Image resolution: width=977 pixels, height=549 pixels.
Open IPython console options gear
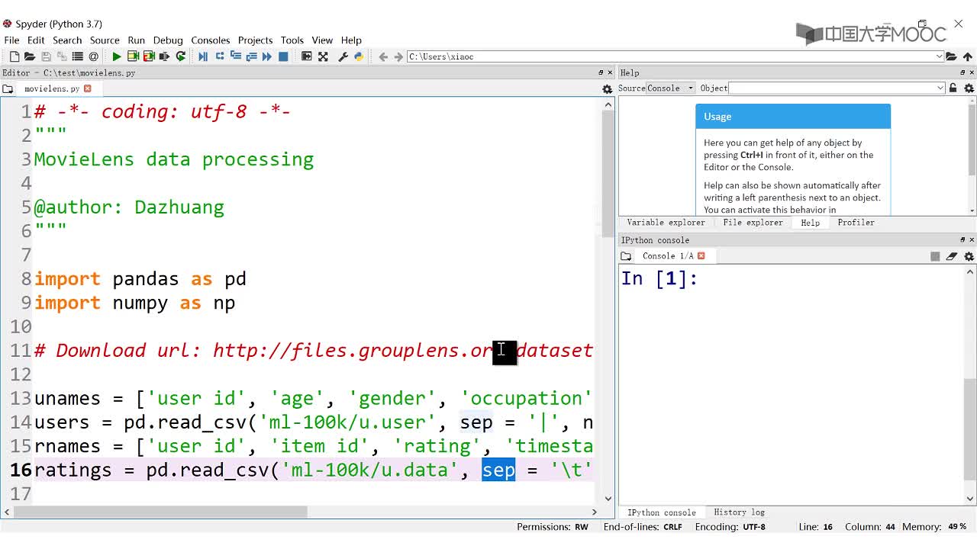pos(969,256)
